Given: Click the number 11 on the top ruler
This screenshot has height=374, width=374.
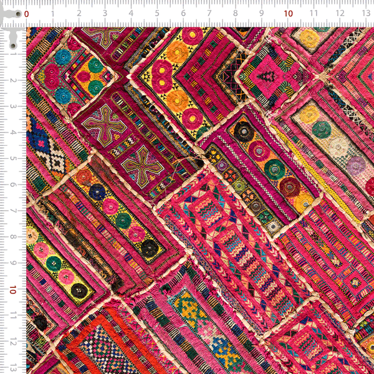Looking at the screenshot, I should (314, 13).
